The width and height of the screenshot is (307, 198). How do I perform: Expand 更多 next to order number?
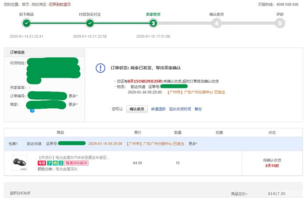(73, 95)
